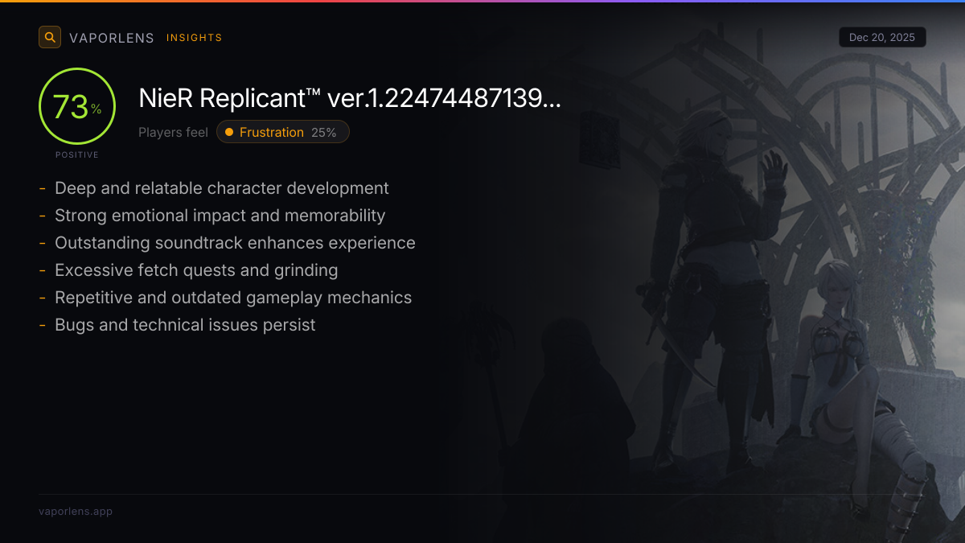This screenshot has width=965, height=543.
Task: Click the orange dot in Frustration badge
Action: pos(230,132)
